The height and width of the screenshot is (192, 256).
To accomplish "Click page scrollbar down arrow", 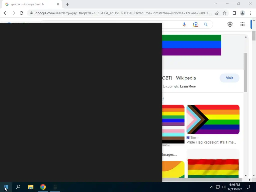I will coord(254,176).
